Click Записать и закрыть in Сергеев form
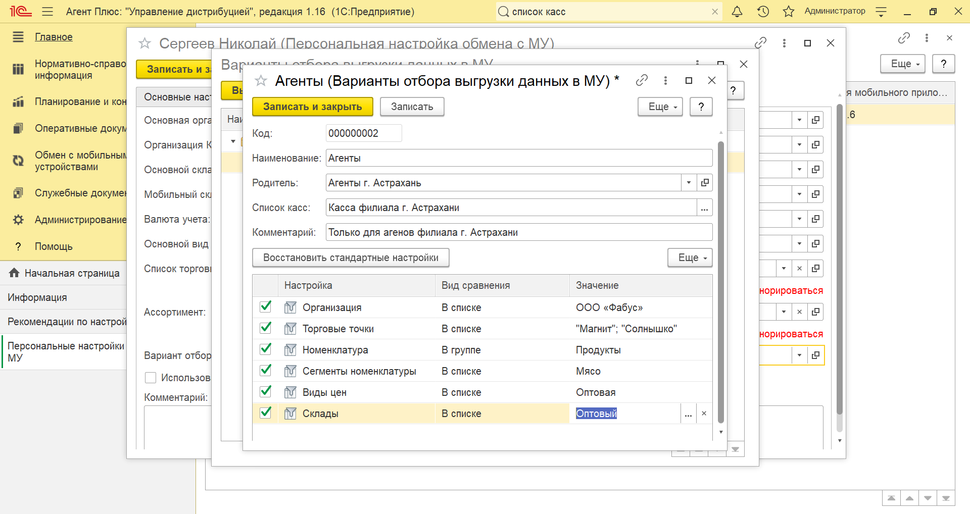 pyautogui.click(x=174, y=69)
